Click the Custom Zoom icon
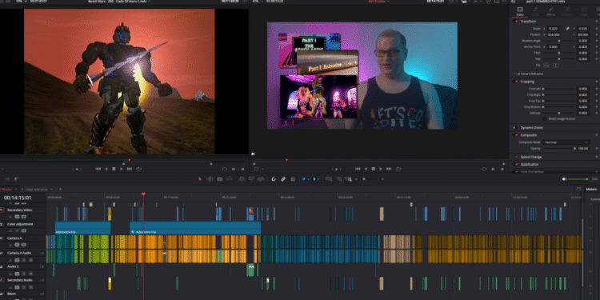This screenshot has width=600, height=300. click(348, 178)
